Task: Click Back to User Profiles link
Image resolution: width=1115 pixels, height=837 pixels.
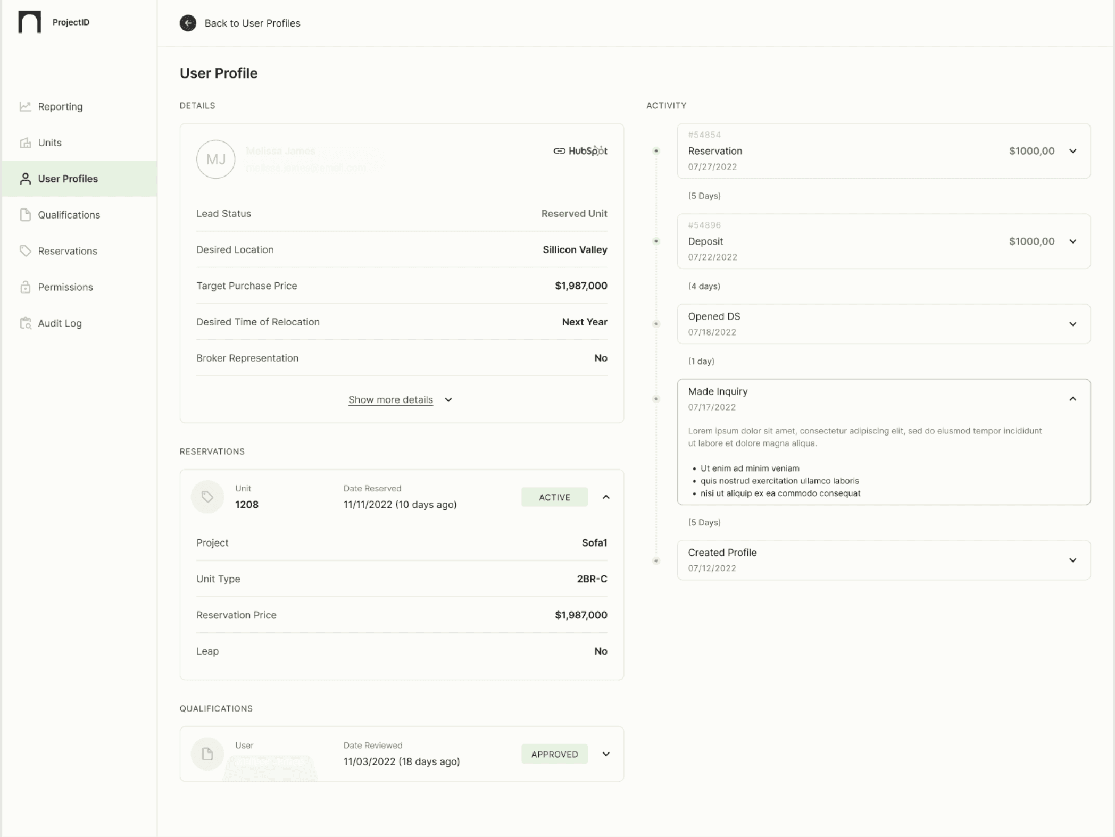Action: coord(252,23)
